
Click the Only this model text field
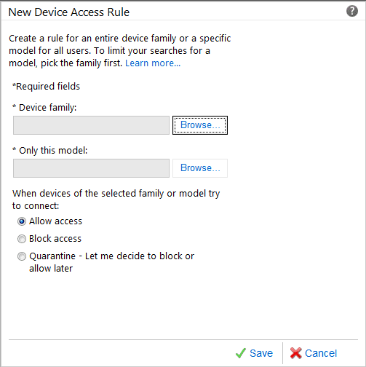(x=91, y=168)
